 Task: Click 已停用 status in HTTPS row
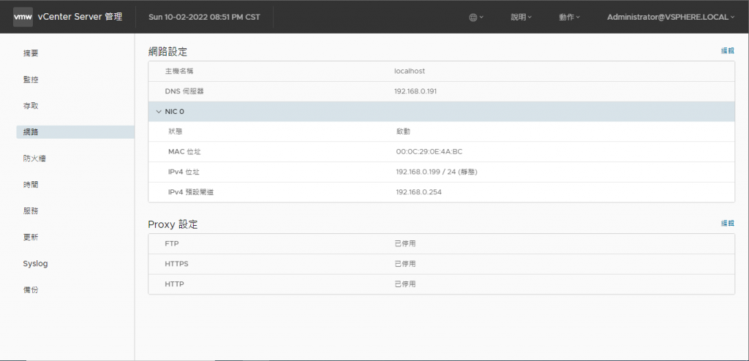tap(405, 264)
